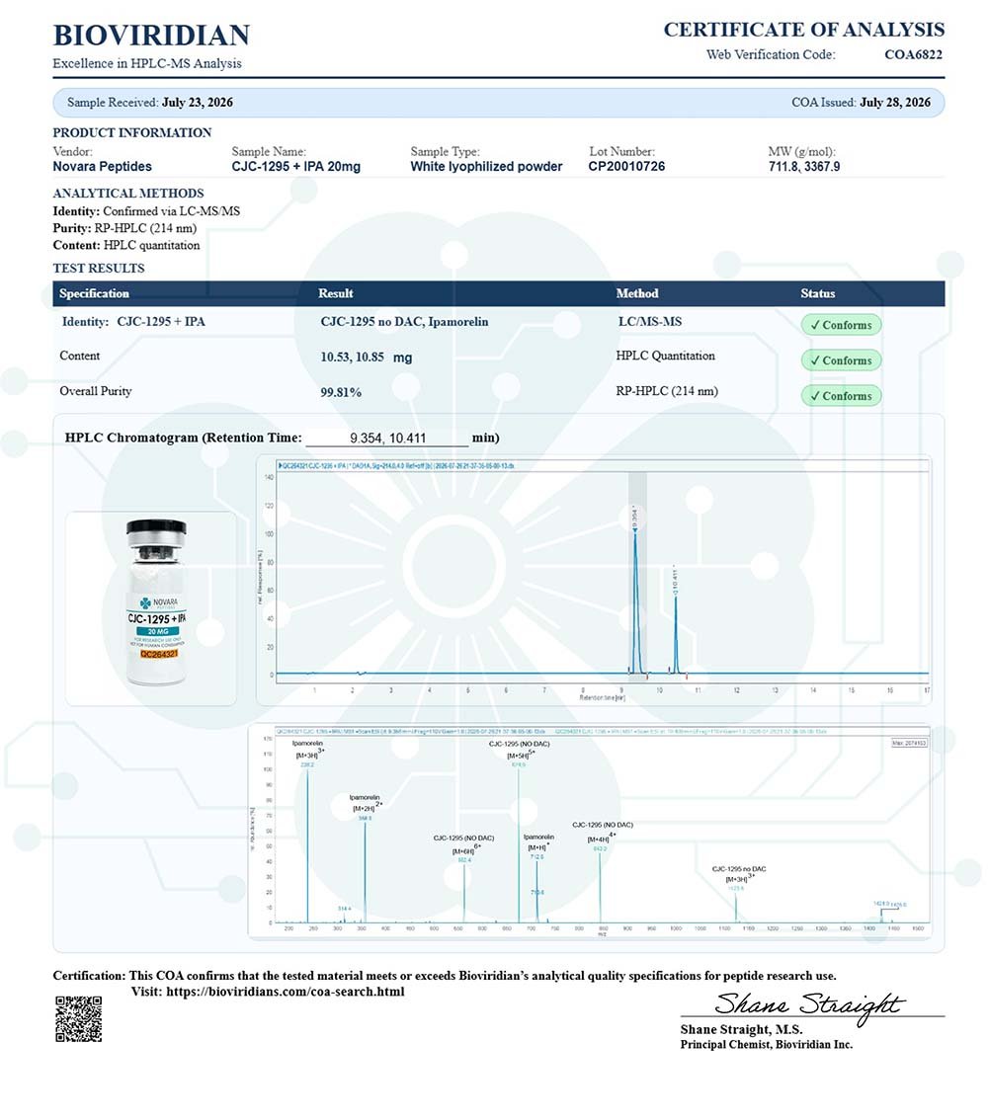Click the Result column header
Image resolution: width=988 pixels, height=1120 pixels.
click(x=336, y=293)
